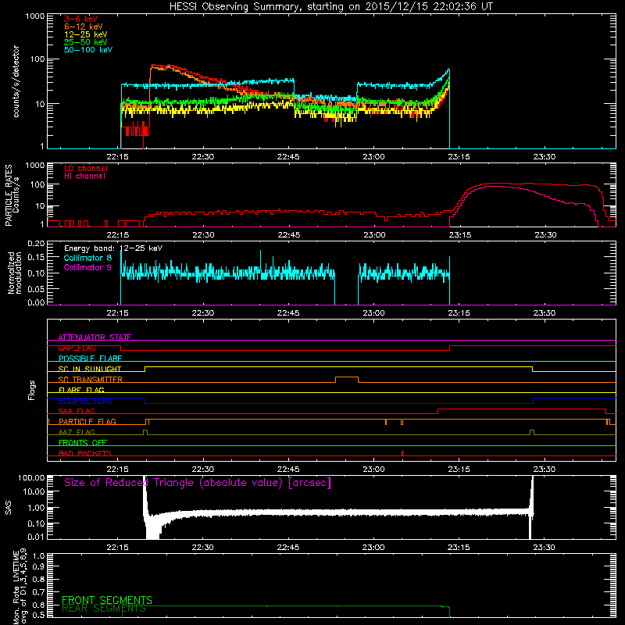This screenshot has width=625, height=625.
Task: Click the FLARE_FLAG label
Action: tap(81, 390)
